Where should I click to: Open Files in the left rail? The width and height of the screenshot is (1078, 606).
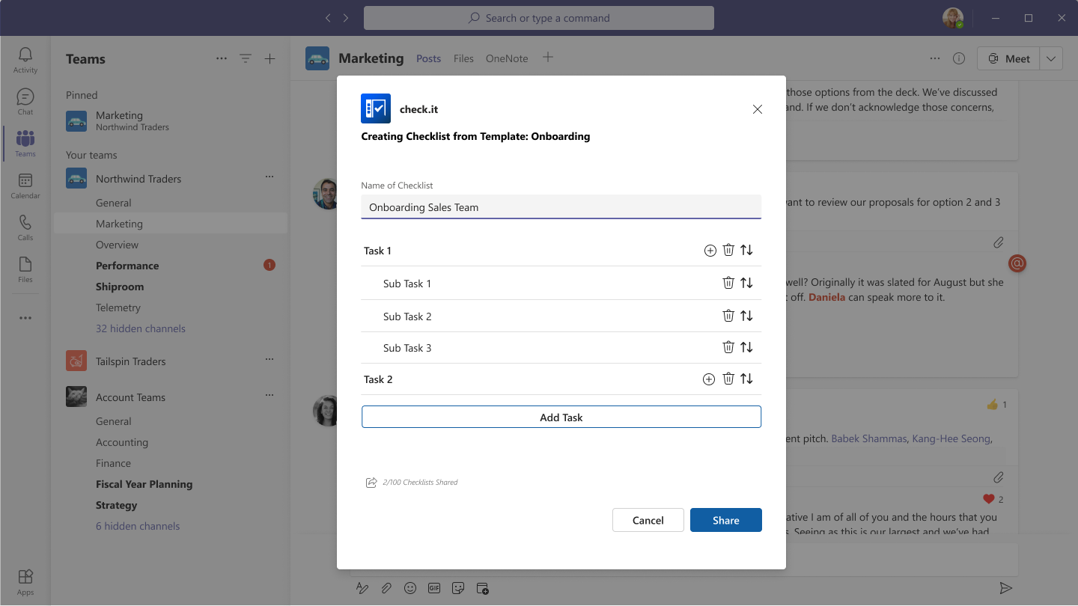[25, 269]
